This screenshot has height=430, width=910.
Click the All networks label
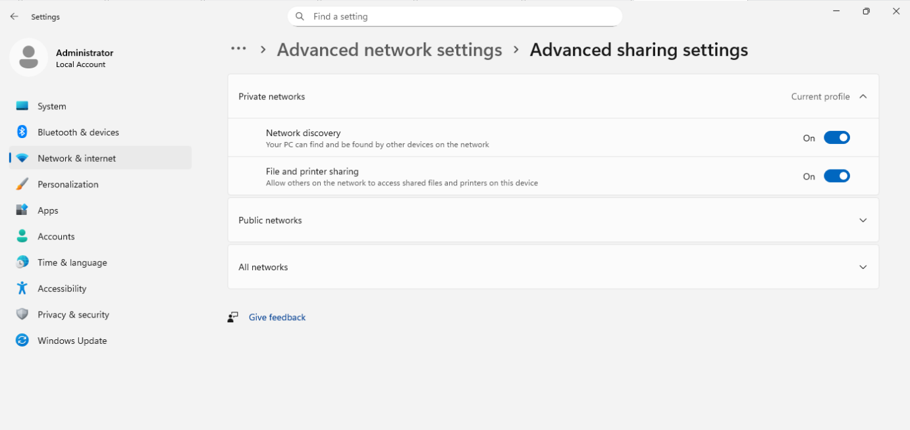[x=263, y=267]
